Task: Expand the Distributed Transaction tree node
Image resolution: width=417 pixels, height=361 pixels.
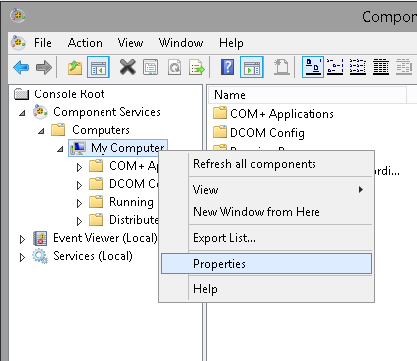Action: point(79,221)
